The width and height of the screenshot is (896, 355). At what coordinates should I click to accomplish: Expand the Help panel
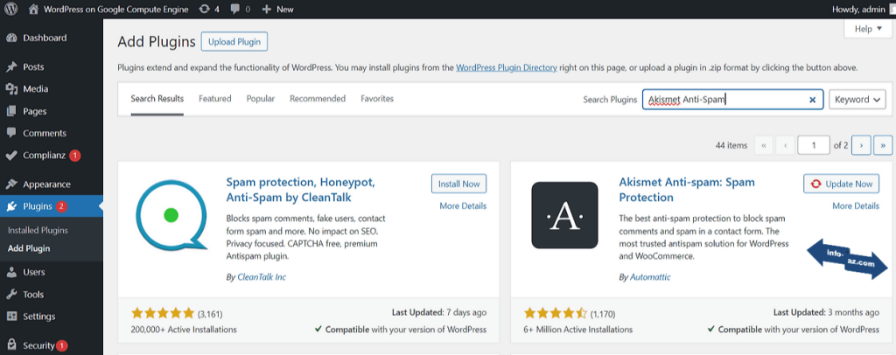tap(868, 29)
